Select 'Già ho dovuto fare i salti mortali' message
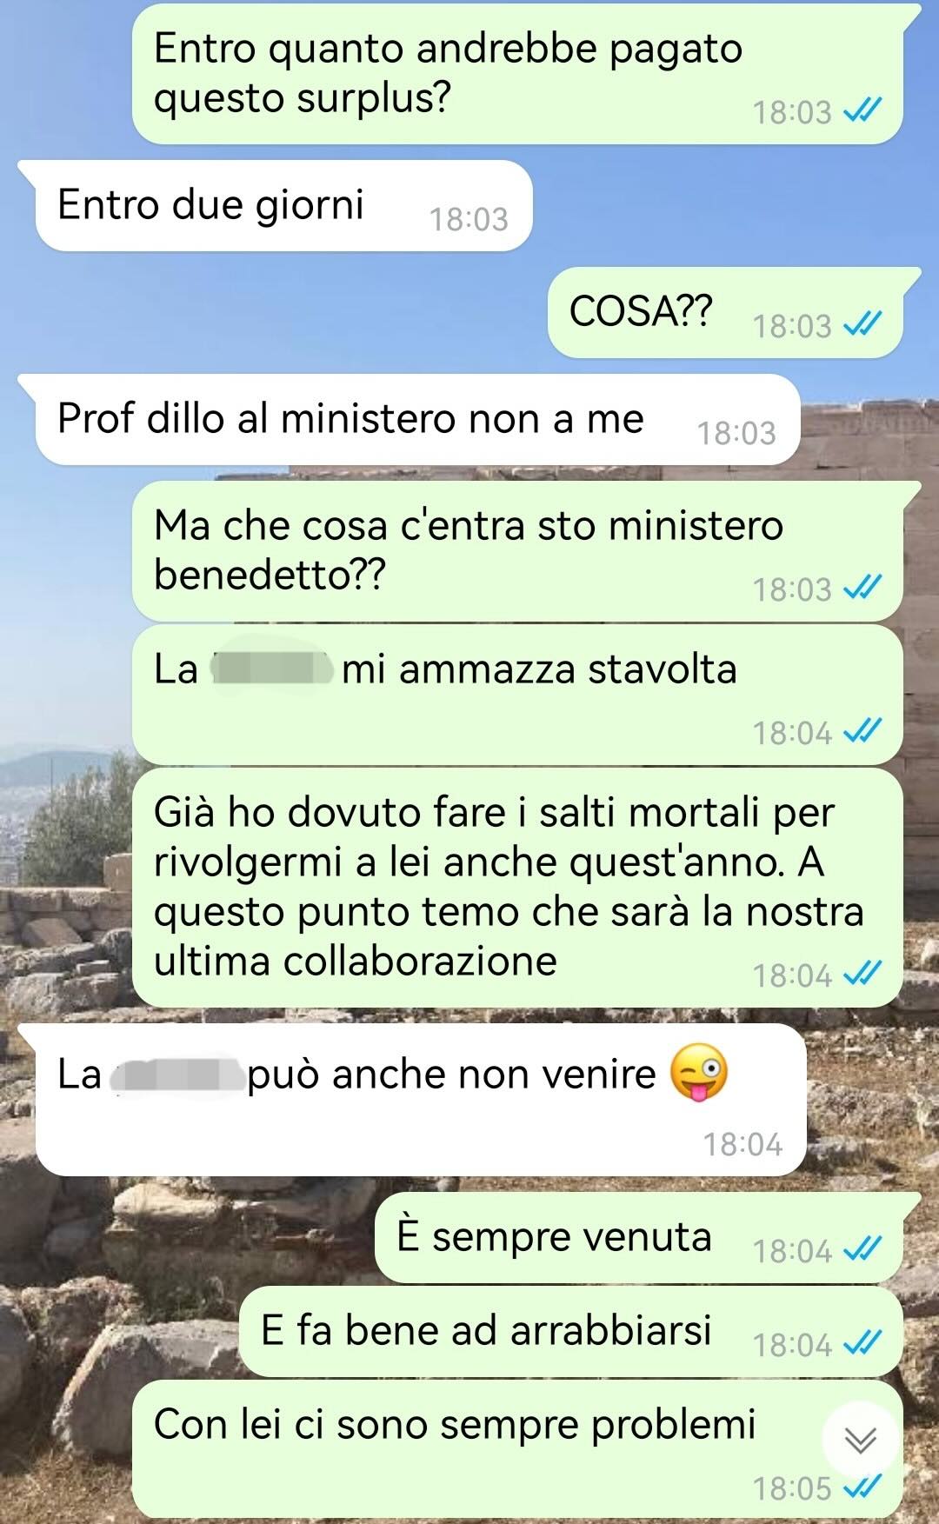Screen dimensions: 939x1524 [517, 888]
